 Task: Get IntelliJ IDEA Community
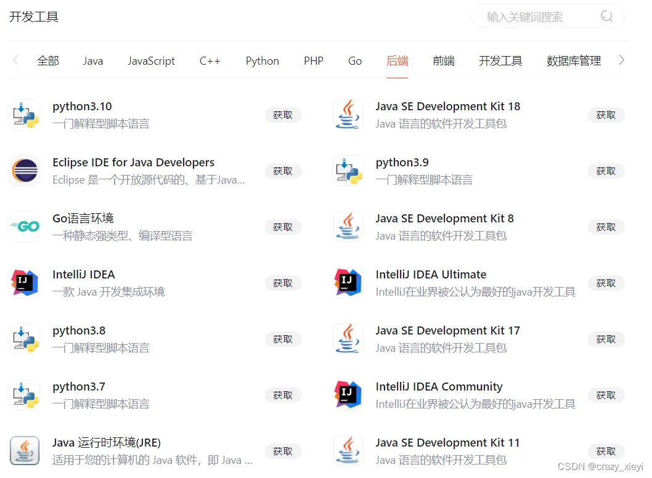point(606,395)
